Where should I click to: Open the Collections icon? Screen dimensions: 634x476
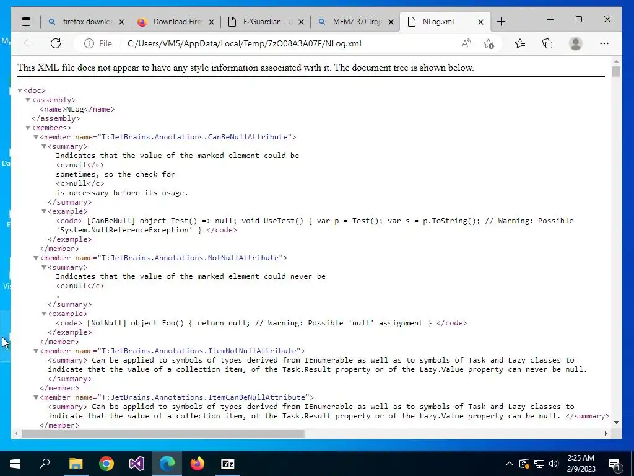pos(547,43)
